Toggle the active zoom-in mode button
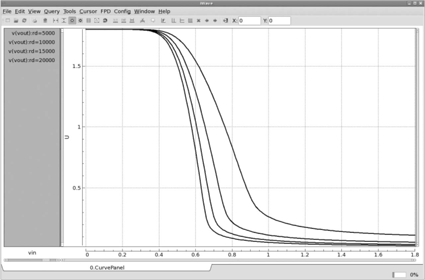Screen dimensions: 425x280 (72, 21)
